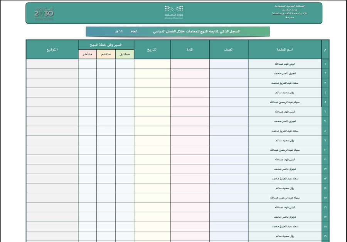Select the header line المملكة العربية السعودية
The height and width of the screenshot is (242, 347).
point(290,6)
